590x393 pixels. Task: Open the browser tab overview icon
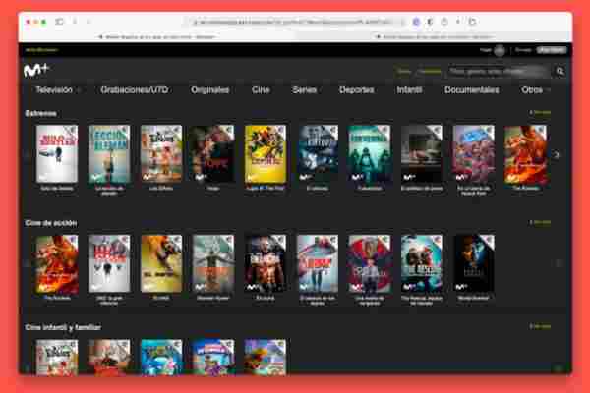pyautogui.click(x=473, y=22)
